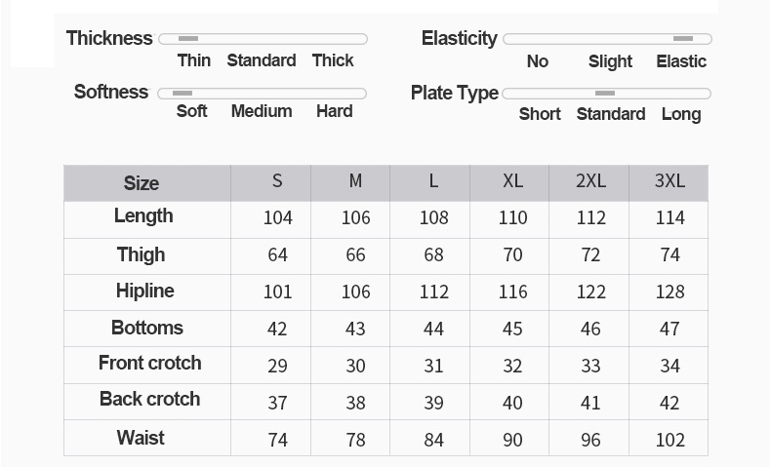The height and width of the screenshot is (467, 771).
Task: Click the 'No' elasticity label
Action: point(538,61)
